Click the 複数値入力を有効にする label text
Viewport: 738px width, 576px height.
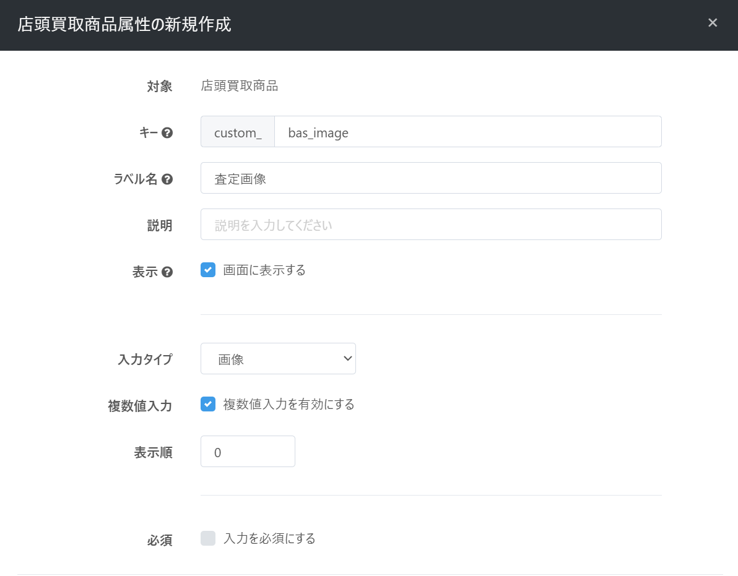[x=289, y=404]
